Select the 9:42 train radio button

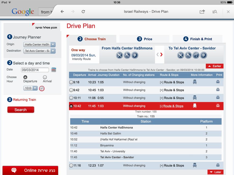(71, 90)
